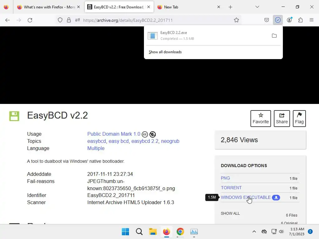
Task: Click SHOW ALL download files
Action: 230,213
